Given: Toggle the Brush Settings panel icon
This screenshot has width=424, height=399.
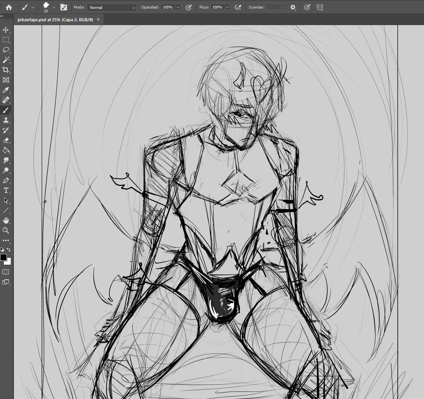Looking at the screenshot, I should point(64,7).
